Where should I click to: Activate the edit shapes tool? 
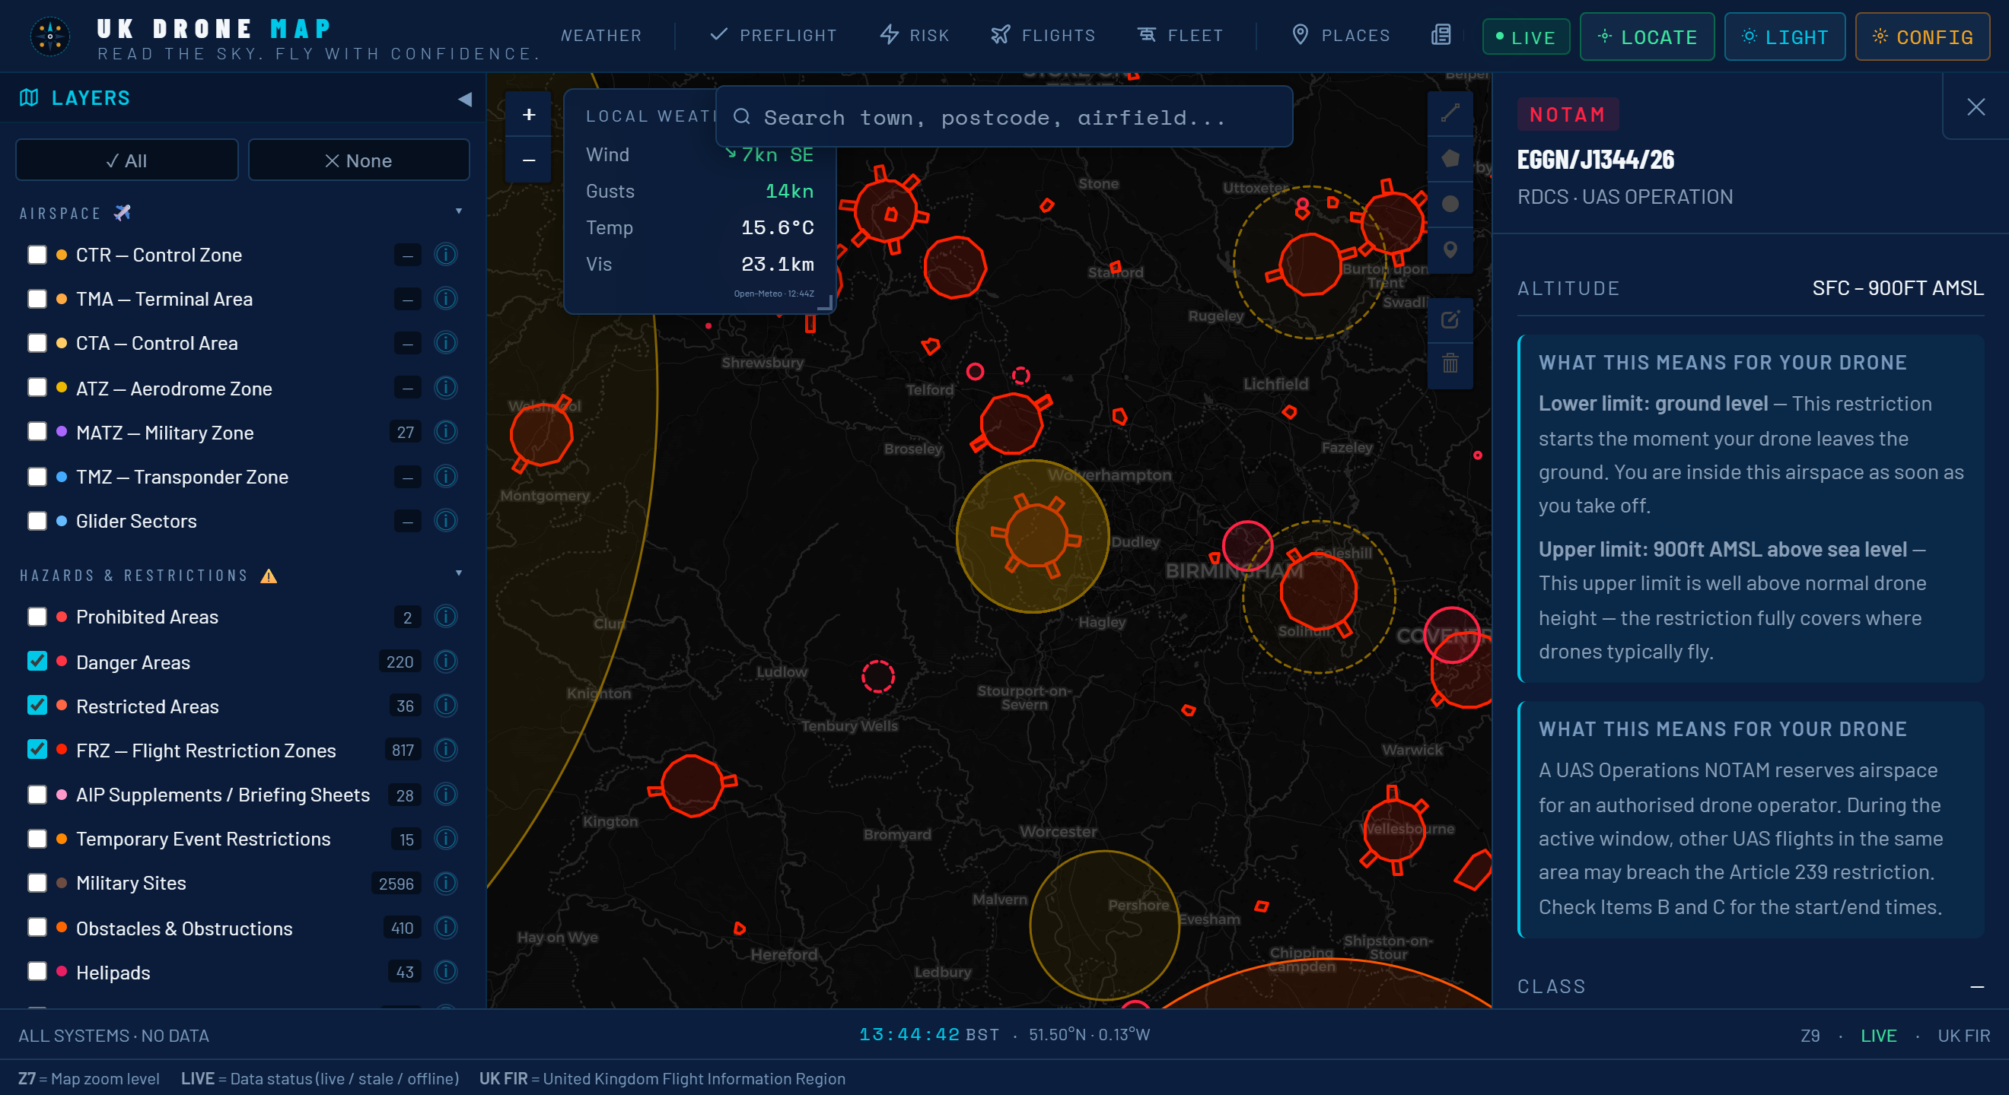pyautogui.click(x=1450, y=319)
